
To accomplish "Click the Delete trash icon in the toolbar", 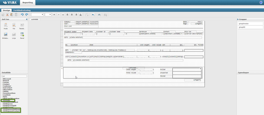I will click(x=16, y=15).
